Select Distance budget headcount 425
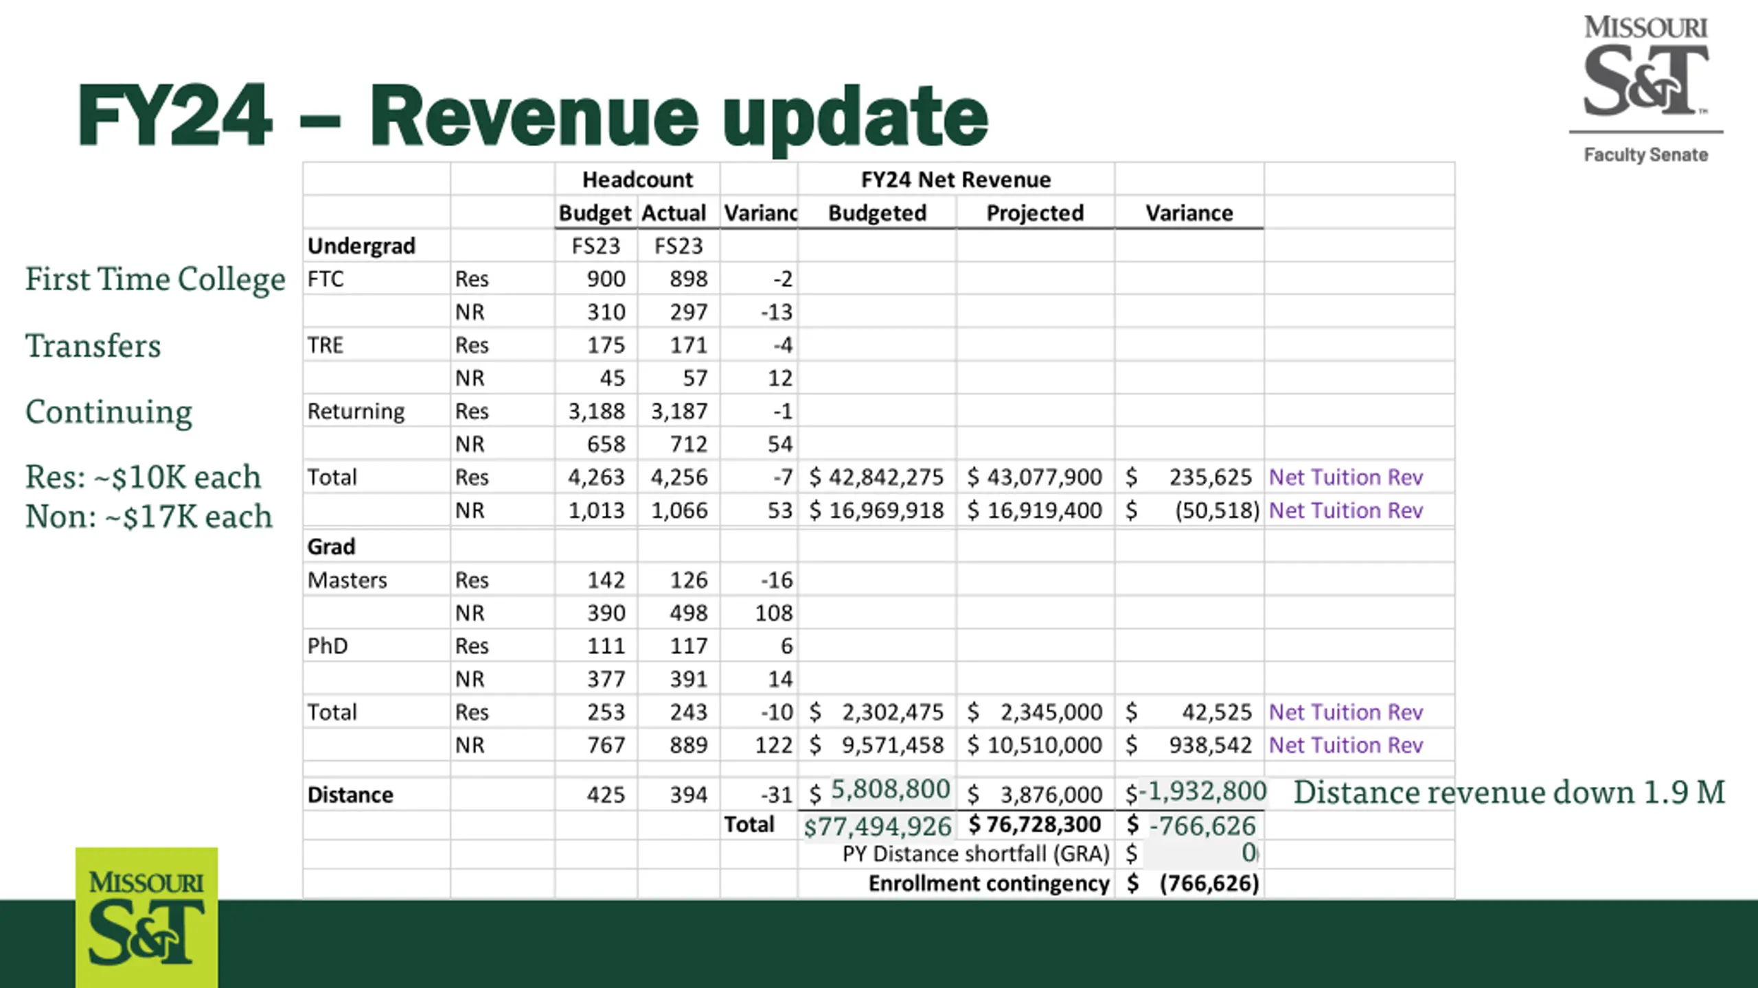1758x988 pixels. tap(606, 795)
